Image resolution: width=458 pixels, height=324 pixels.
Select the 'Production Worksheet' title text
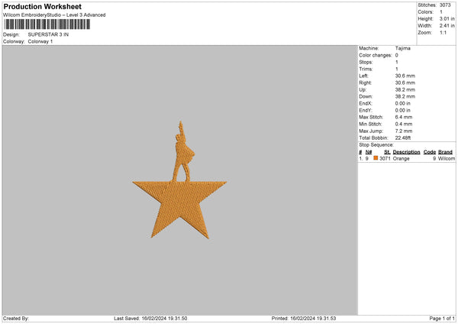coord(43,6)
